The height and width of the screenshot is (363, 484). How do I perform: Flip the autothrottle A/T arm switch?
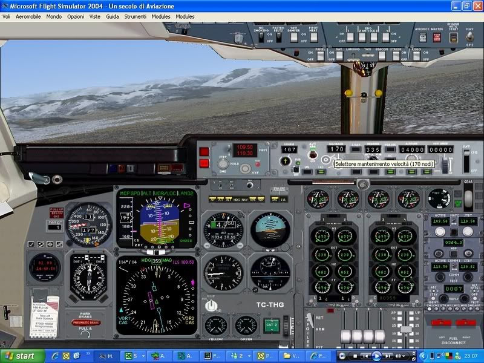[x=312, y=154]
